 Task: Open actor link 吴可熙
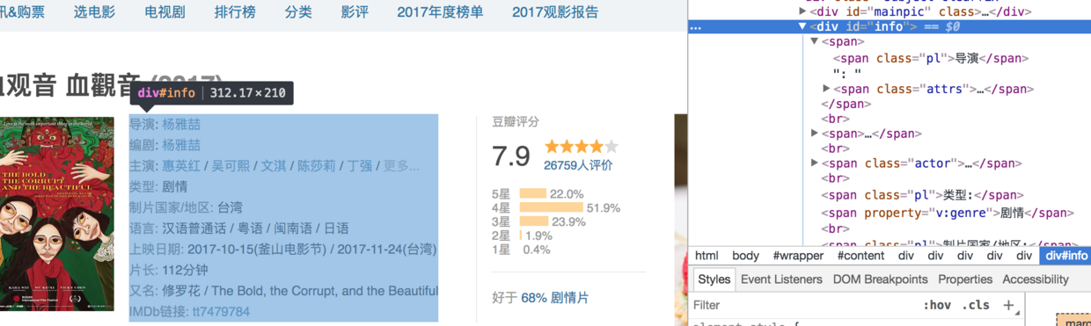point(231,166)
